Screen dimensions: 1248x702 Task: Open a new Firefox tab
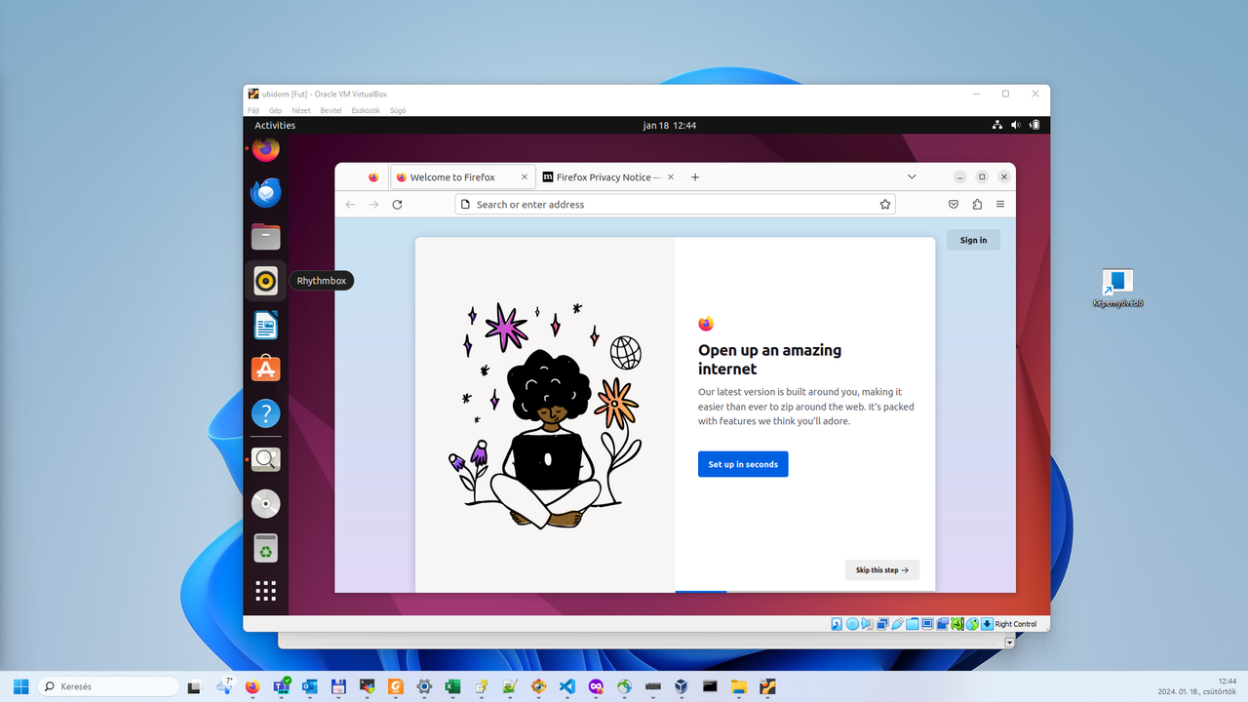[695, 177]
